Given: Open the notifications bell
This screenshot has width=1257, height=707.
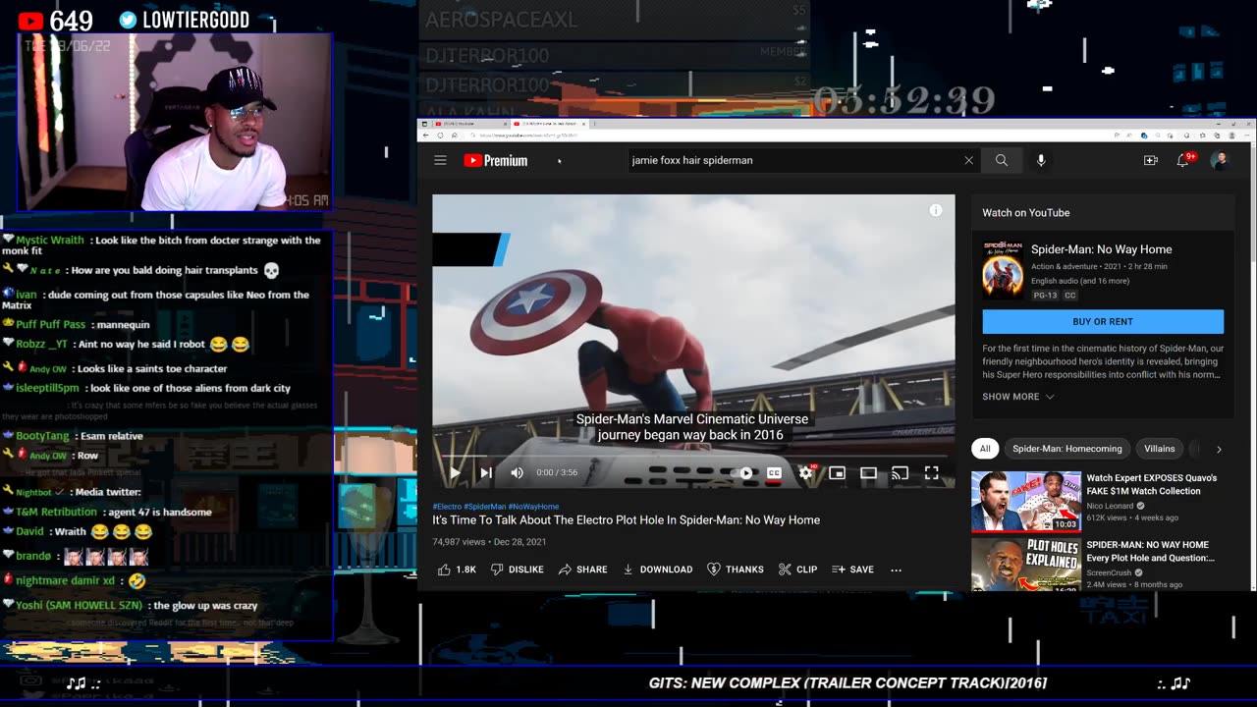Looking at the screenshot, I should 1183,160.
